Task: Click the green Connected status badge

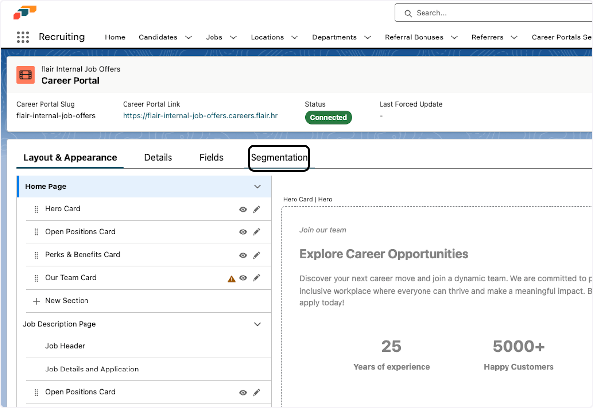Action: (328, 117)
